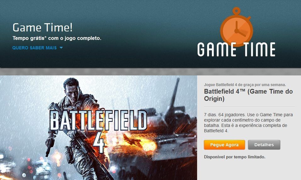Screen dimensions: 301x180
Task: Click the Tempo grátis* com o jogo completo subtitle
Action: [57, 38]
